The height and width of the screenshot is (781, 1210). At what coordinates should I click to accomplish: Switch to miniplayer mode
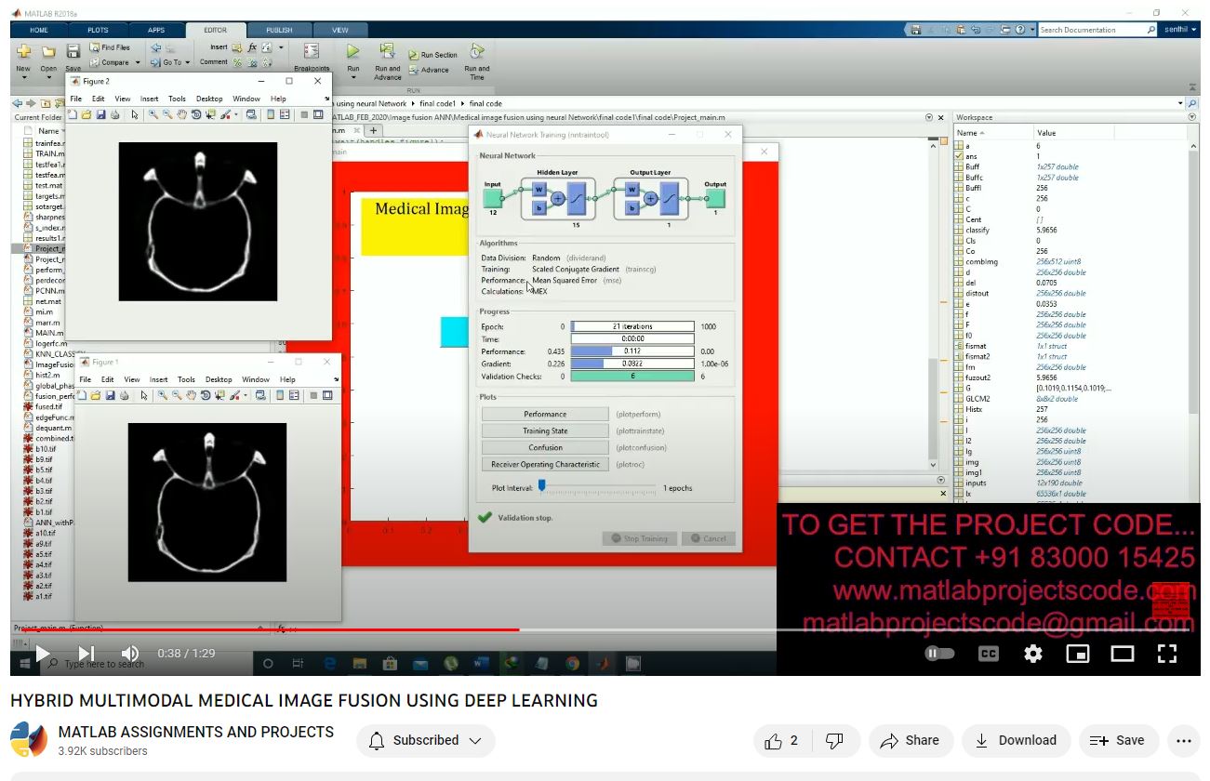[x=1077, y=654]
